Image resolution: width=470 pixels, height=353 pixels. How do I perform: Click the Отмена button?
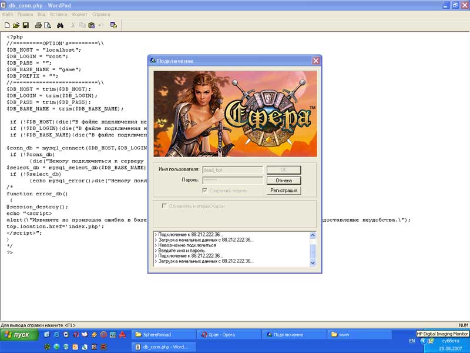(x=284, y=181)
